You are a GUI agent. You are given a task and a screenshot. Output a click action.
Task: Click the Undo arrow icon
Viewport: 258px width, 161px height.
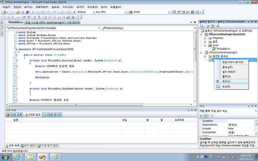48,12
